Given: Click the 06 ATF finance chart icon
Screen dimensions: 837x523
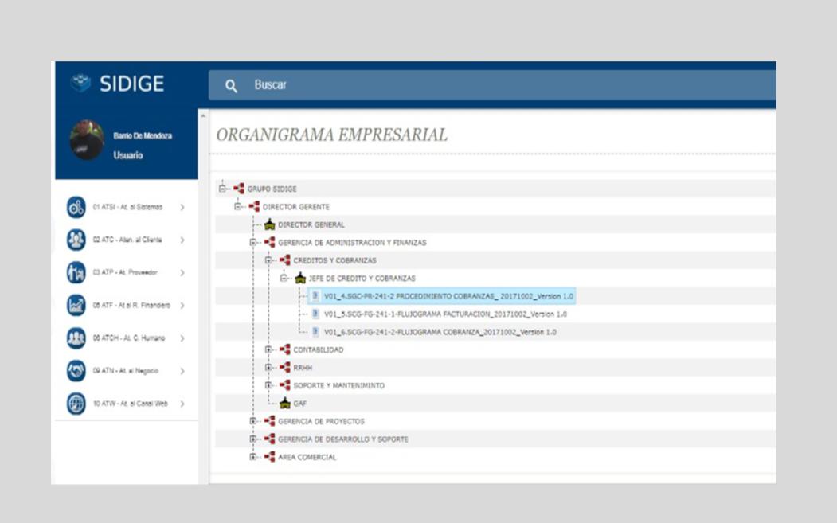Looking at the screenshot, I should pyautogui.click(x=76, y=305).
